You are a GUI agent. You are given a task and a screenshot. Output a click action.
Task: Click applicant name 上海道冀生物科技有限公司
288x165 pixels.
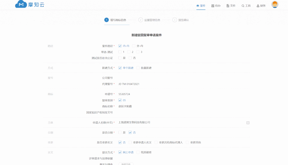pyautogui.click(x=134, y=122)
